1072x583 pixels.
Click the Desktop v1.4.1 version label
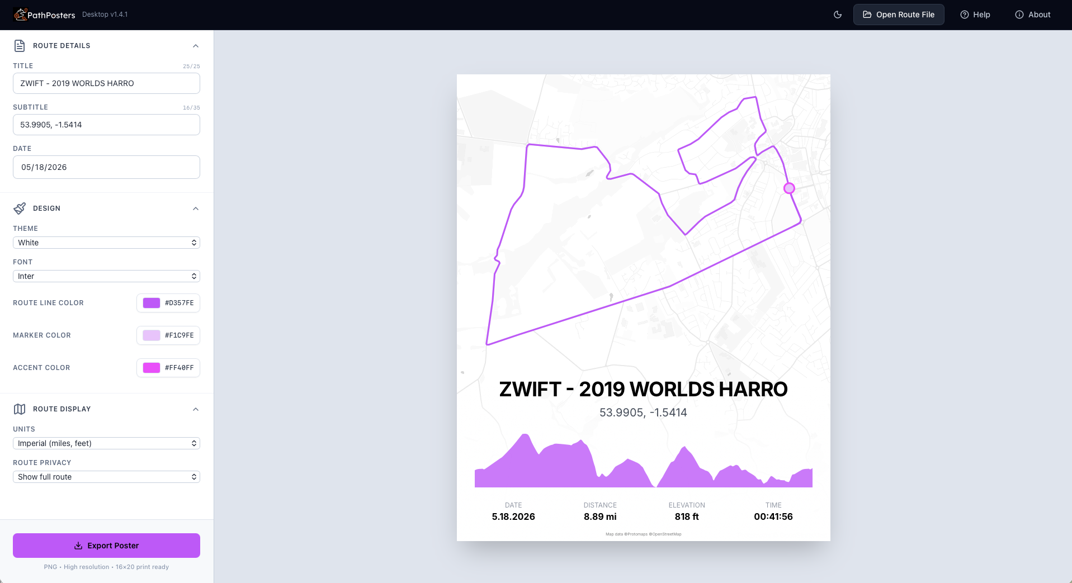[105, 15]
